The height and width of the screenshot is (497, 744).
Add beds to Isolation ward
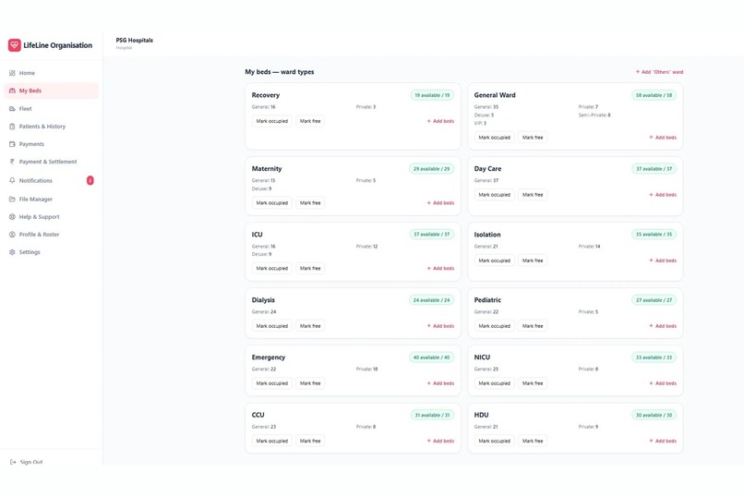(x=663, y=261)
